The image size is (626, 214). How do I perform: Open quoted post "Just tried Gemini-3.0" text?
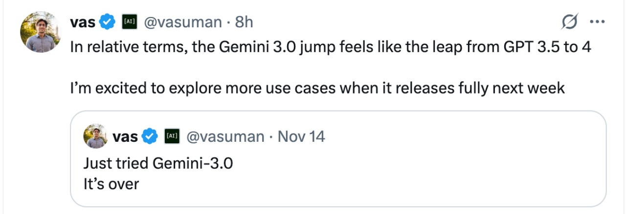(158, 163)
